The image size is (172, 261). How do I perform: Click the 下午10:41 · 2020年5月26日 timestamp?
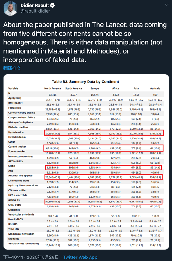pos(31,257)
